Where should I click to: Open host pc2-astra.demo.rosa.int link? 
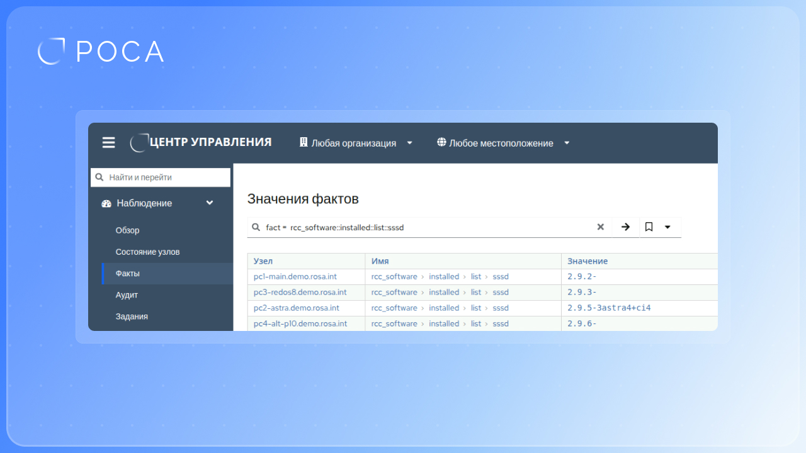(296, 308)
